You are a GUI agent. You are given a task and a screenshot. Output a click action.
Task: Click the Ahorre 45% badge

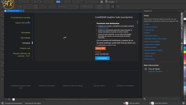(x=100, y=48)
